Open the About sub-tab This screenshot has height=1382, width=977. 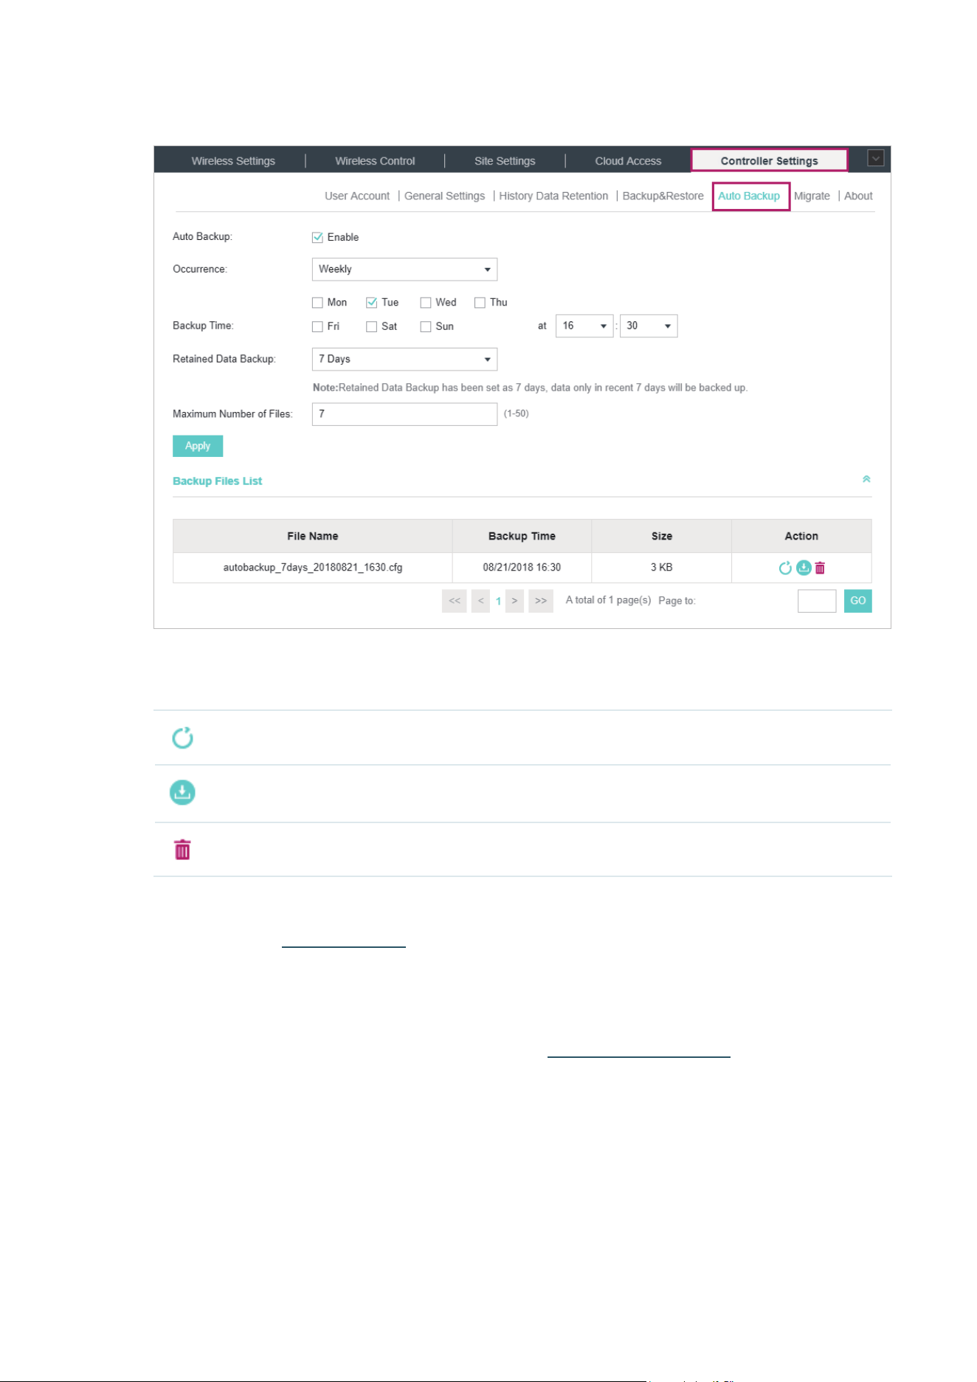(x=858, y=196)
